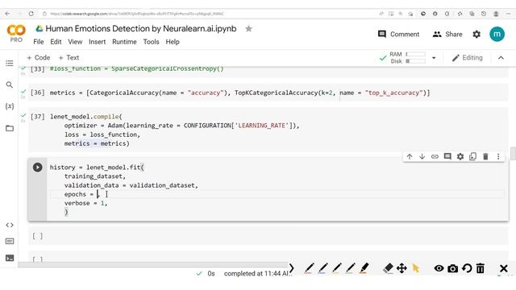The height and width of the screenshot is (290, 516).
Task: Share the notebook
Action: point(447,34)
